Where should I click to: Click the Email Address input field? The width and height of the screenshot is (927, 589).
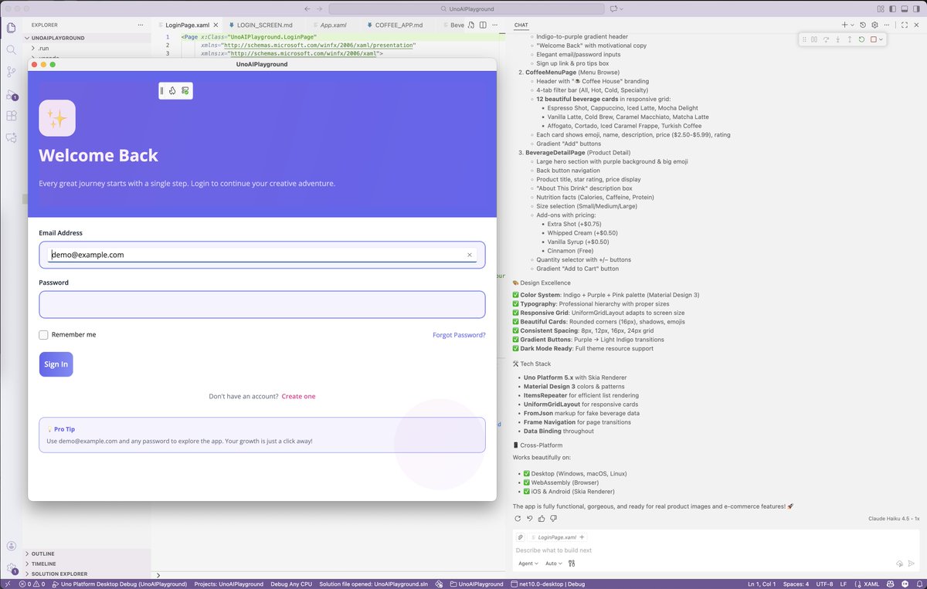[x=262, y=255]
